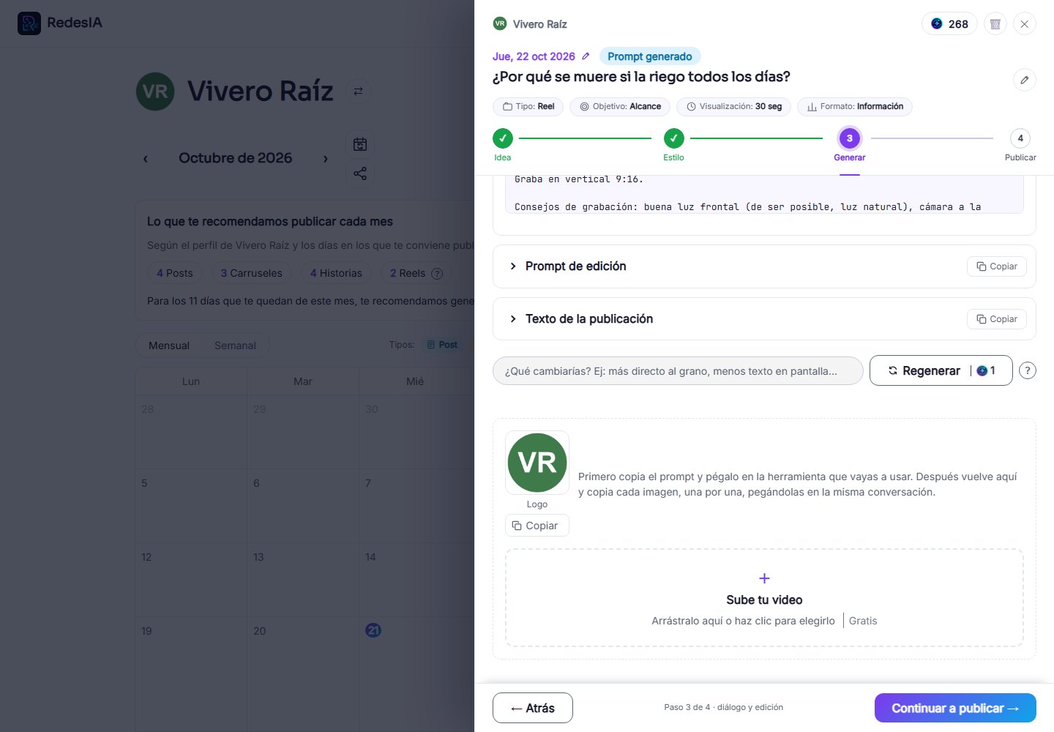Go to previous month arrow

click(x=146, y=158)
